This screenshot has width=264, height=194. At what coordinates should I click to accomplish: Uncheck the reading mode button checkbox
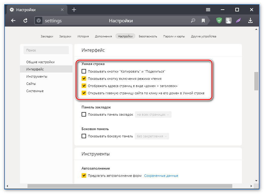click(84, 79)
